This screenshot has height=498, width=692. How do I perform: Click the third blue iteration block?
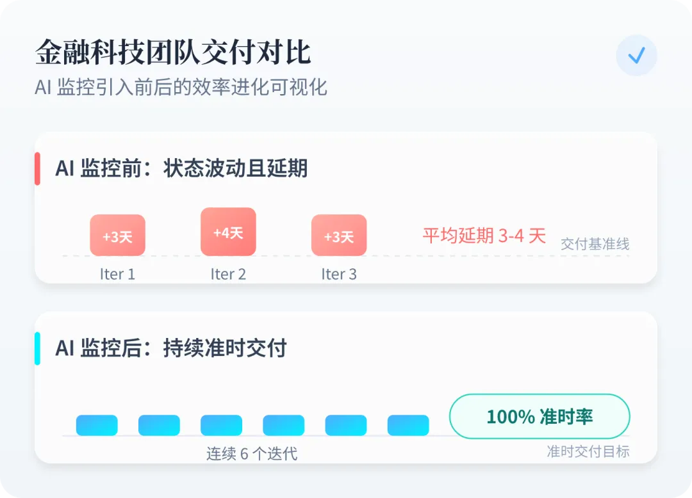click(221, 425)
